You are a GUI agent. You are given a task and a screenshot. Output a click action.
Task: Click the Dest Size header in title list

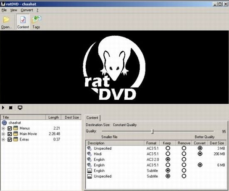point(71,117)
